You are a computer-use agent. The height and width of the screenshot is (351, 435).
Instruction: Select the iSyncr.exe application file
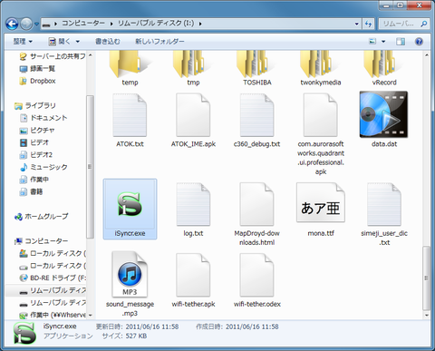pos(130,209)
